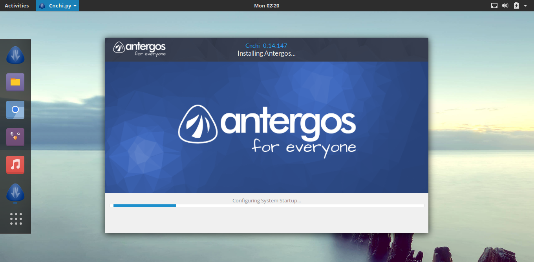Launch the Chromium browser from the dock

15,110
